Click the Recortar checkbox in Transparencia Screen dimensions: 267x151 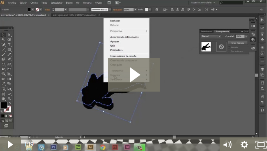229,47
